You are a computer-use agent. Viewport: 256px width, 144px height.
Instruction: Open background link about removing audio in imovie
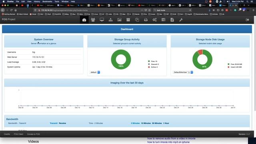click(x=171, y=138)
